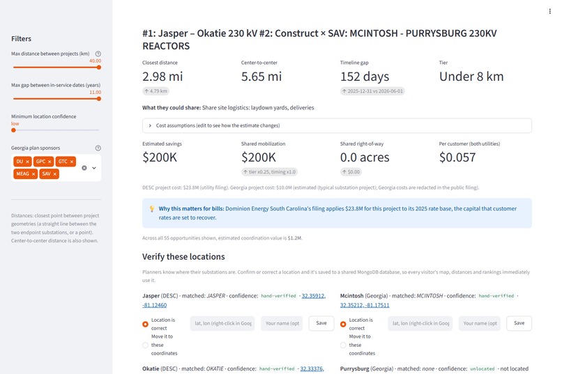Adjust max distance between projects slider

click(99, 68)
